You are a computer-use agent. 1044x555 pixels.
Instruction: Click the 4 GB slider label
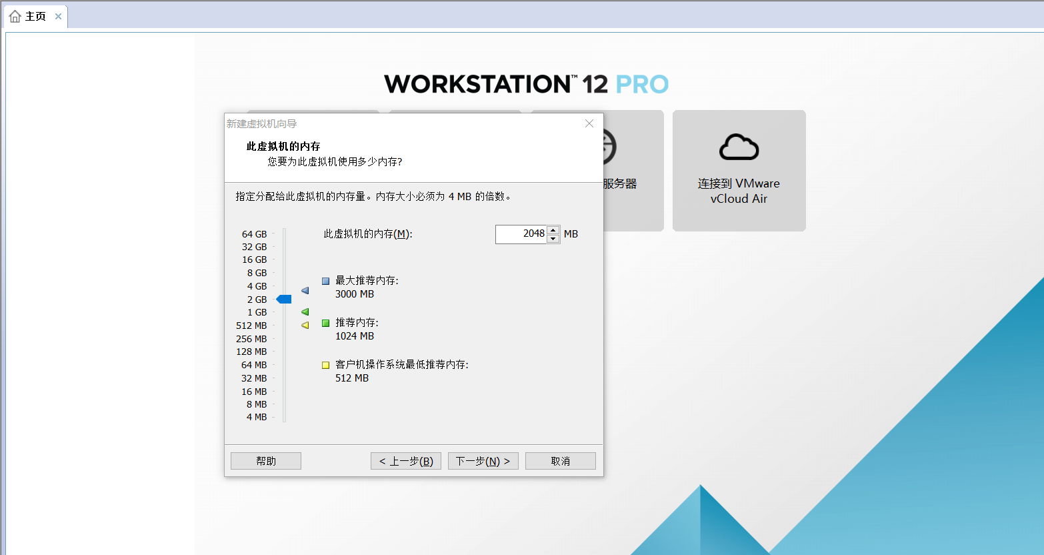(257, 286)
